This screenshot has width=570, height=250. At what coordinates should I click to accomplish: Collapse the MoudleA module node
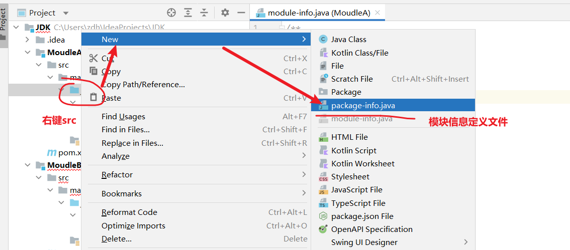coord(27,53)
